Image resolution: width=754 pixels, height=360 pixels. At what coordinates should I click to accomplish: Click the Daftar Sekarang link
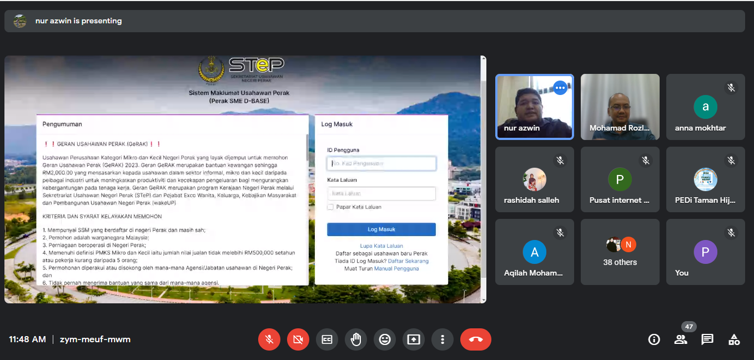(x=408, y=261)
